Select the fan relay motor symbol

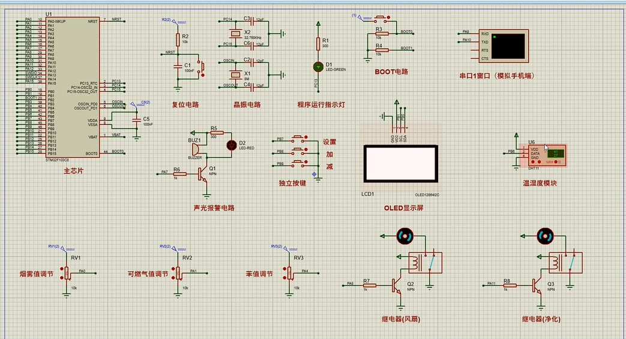coord(405,236)
